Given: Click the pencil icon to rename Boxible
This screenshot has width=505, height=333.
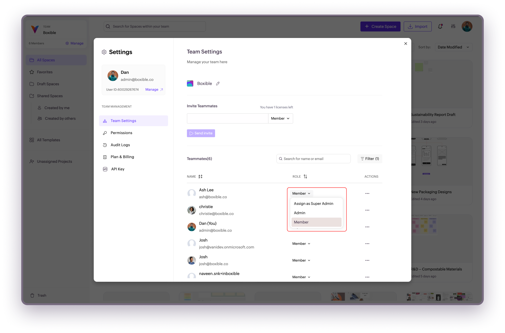Looking at the screenshot, I should click(x=218, y=84).
